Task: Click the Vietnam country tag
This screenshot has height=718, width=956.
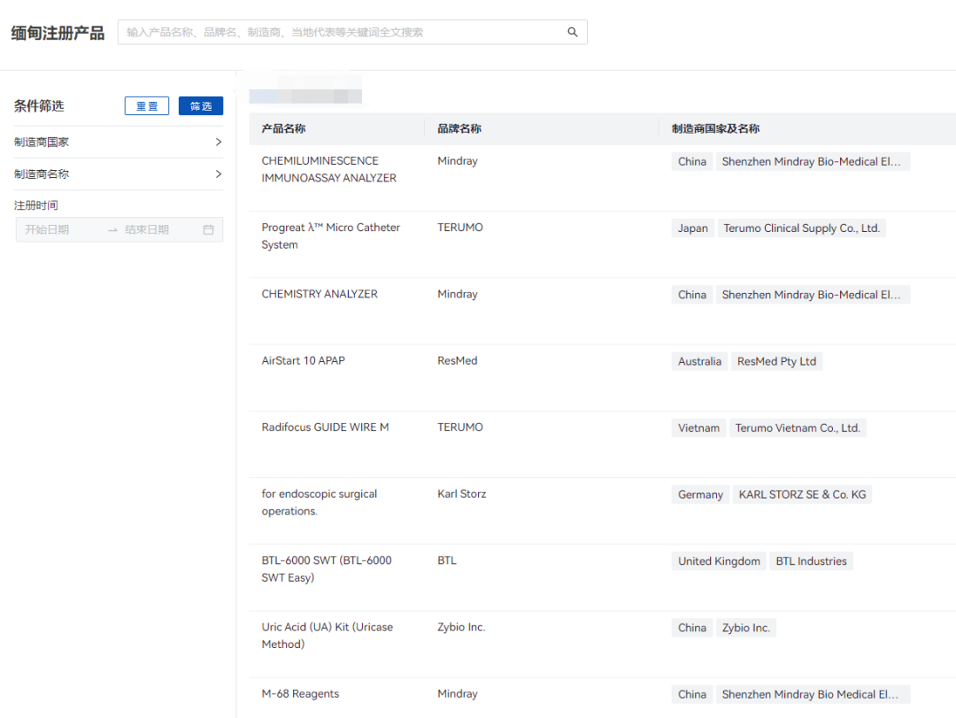Action: click(x=698, y=427)
